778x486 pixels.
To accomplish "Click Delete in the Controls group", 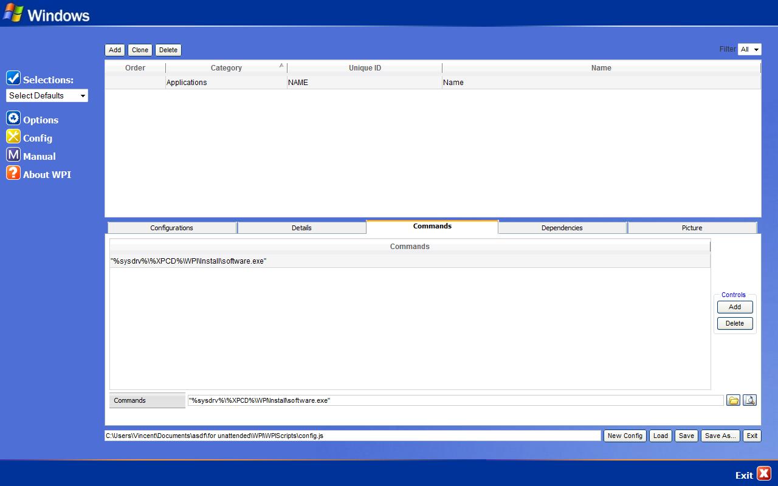I will click(735, 323).
